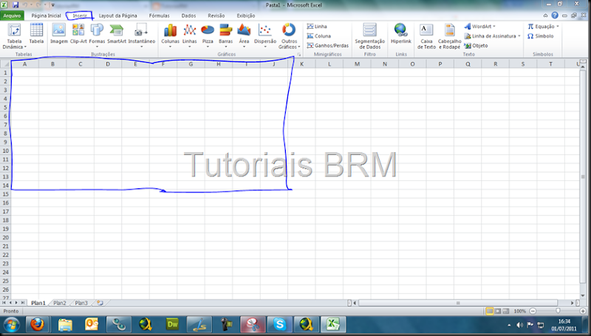The width and height of the screenshot is (591, 336).
Task: Insert an Objeto
Action: tap(476, 46)
